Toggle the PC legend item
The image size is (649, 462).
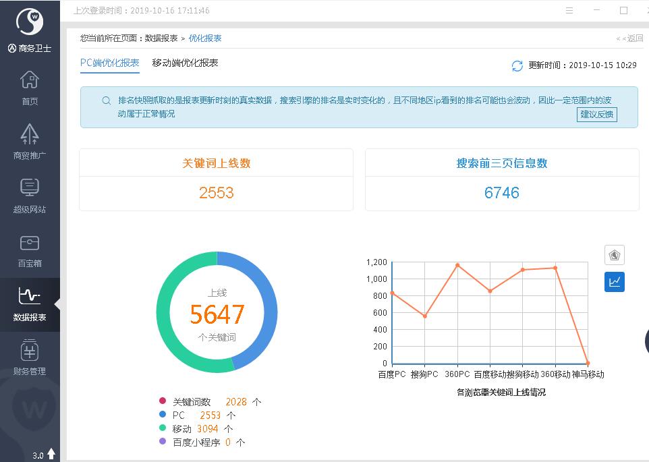pyautogui.click(x=178, y=415)
